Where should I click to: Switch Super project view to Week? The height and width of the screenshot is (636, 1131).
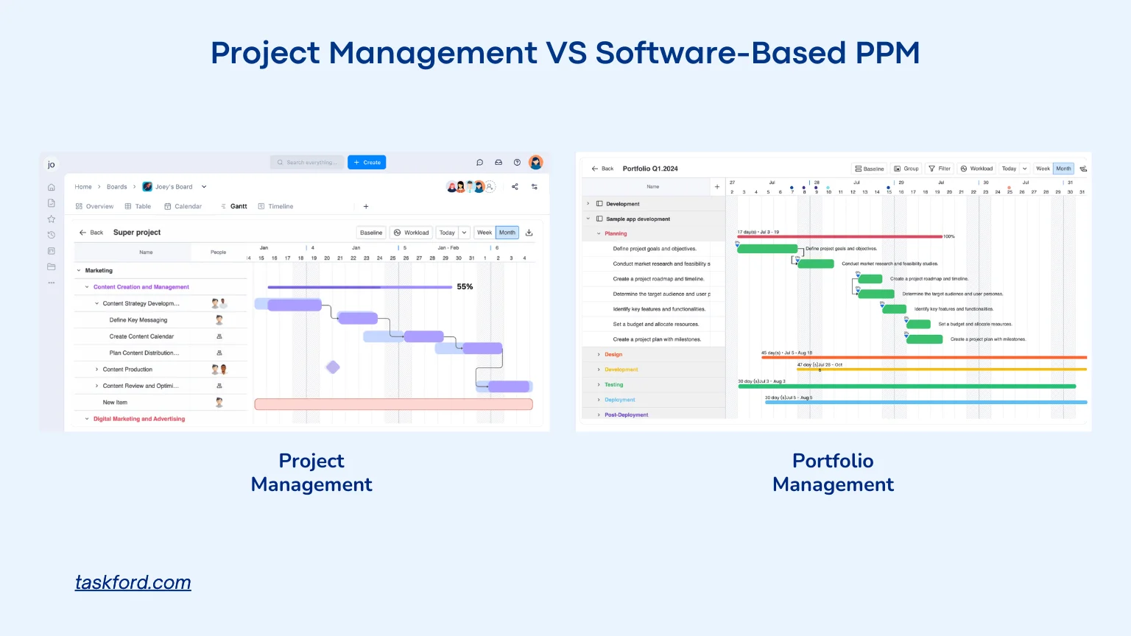[x=484, y=233]
